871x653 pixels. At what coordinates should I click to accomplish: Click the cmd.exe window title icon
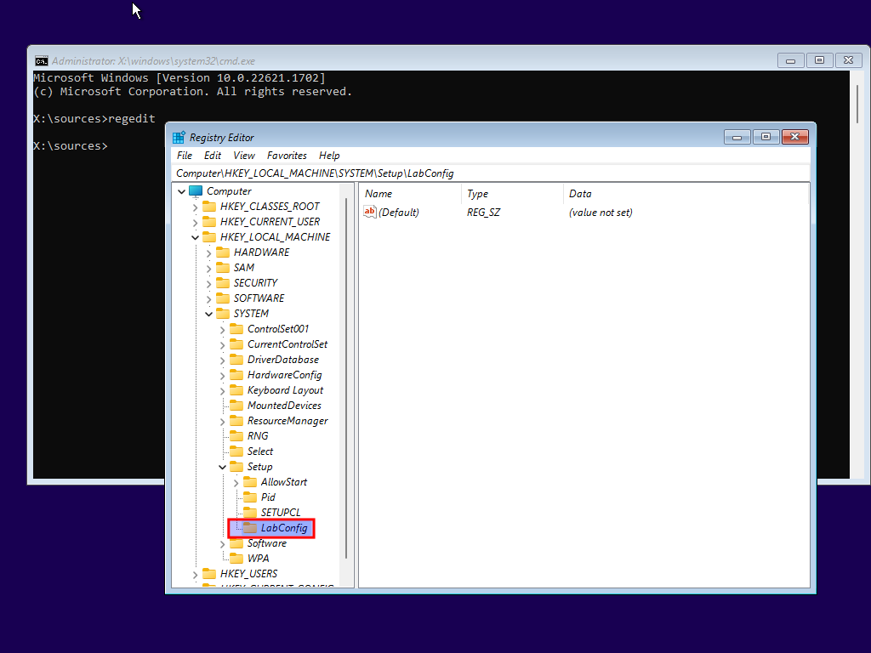(42, 61)
